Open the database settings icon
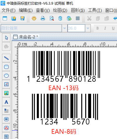The width and height of the screenshot is (117, 139). tap(60, 18)
